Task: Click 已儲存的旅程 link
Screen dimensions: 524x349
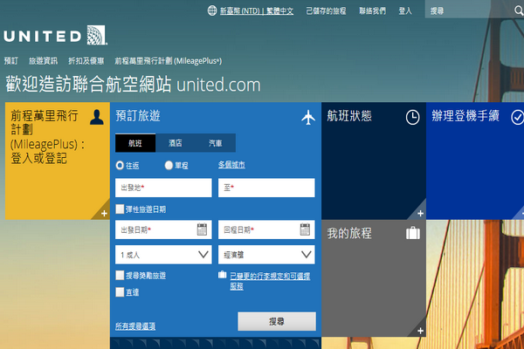Action: [x=326, y=11]
